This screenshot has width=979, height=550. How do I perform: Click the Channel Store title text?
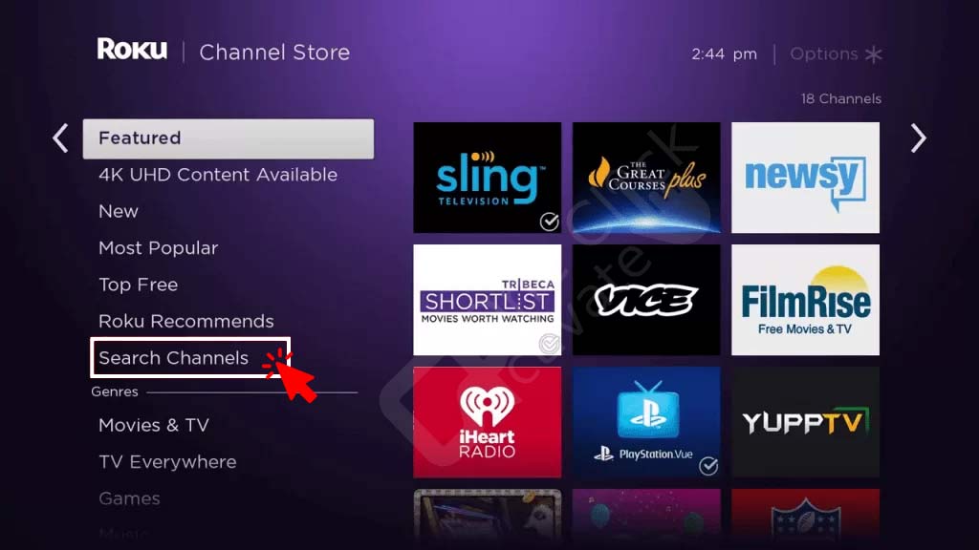tap(274, 53)
